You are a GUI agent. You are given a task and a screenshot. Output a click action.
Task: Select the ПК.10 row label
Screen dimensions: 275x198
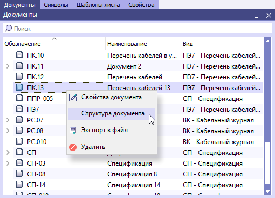(x=36, y=56)
